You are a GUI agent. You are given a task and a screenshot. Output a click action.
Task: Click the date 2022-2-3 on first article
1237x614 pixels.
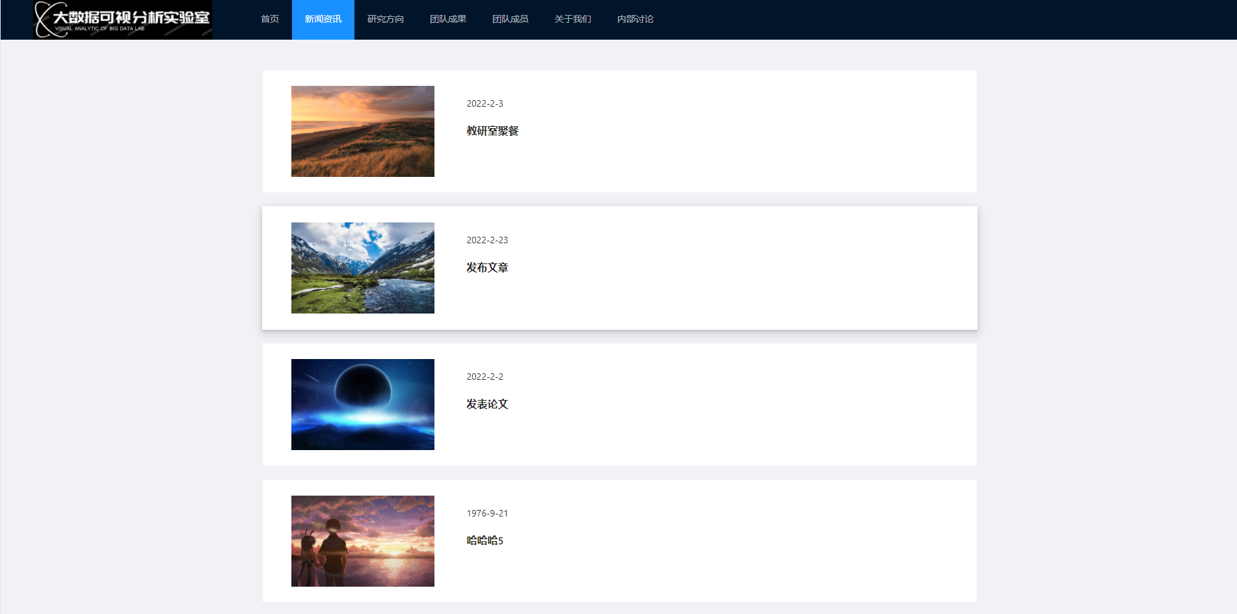(485, 103)
